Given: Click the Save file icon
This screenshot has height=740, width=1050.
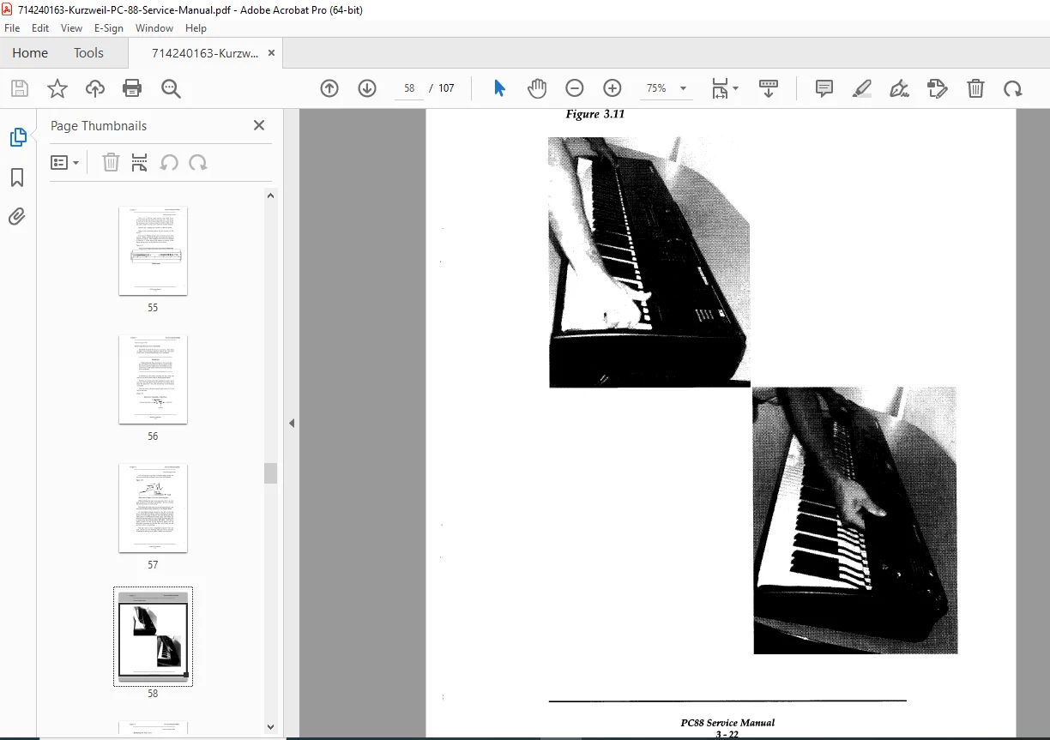Looking at the screenshot, I should tap(20, 88).
